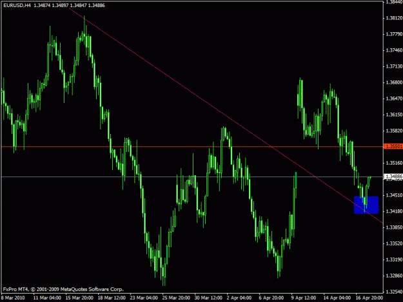Image resolution: width=403 pixels, height=302 pixels.
Task: Click the current price tag 1.34886
Action: [393, 176]
